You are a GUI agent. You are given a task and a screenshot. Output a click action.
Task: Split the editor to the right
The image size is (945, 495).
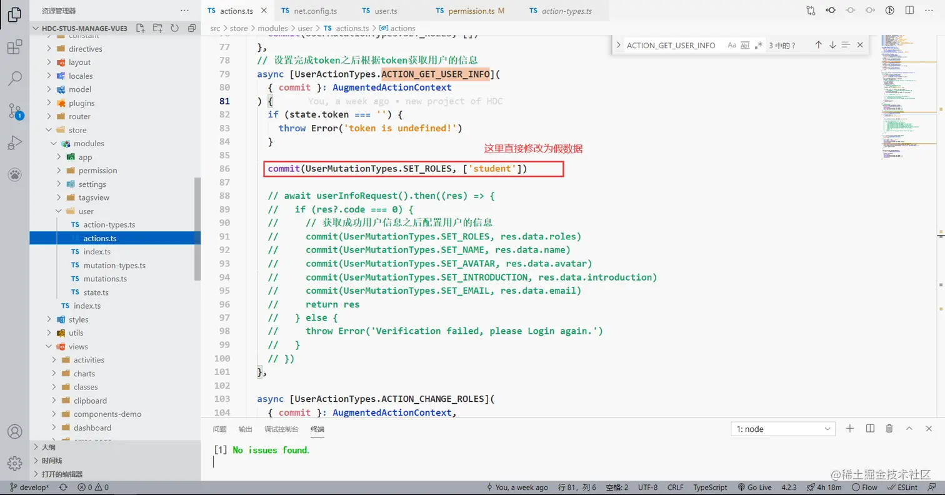point(910,11)
